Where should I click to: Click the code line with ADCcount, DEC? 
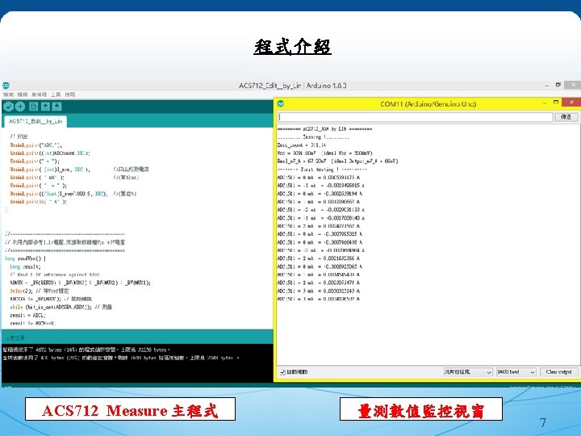[x=50, y=153]
